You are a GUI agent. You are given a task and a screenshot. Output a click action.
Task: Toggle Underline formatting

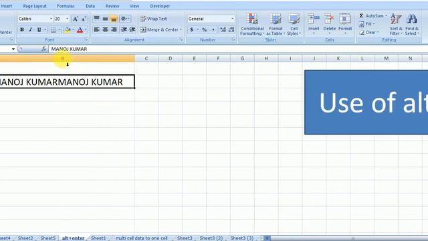coord(39,29)
